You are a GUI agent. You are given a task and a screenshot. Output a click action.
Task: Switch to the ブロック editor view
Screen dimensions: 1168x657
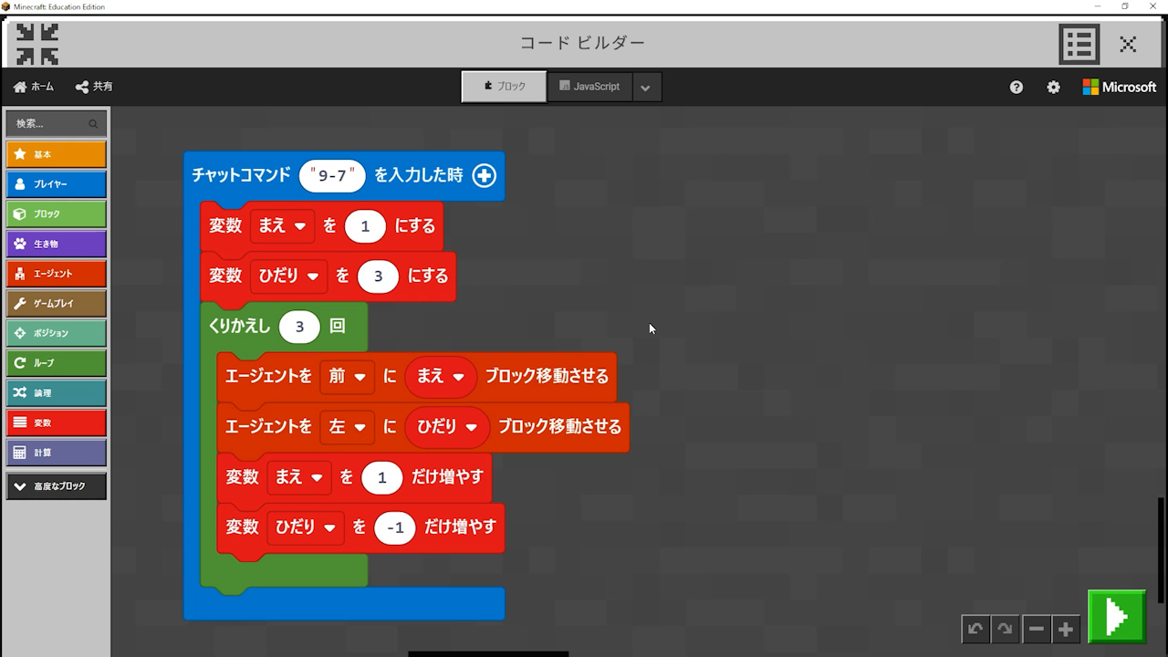point(504,87)
